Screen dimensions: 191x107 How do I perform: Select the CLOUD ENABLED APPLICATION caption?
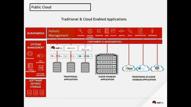coord(107,78)
